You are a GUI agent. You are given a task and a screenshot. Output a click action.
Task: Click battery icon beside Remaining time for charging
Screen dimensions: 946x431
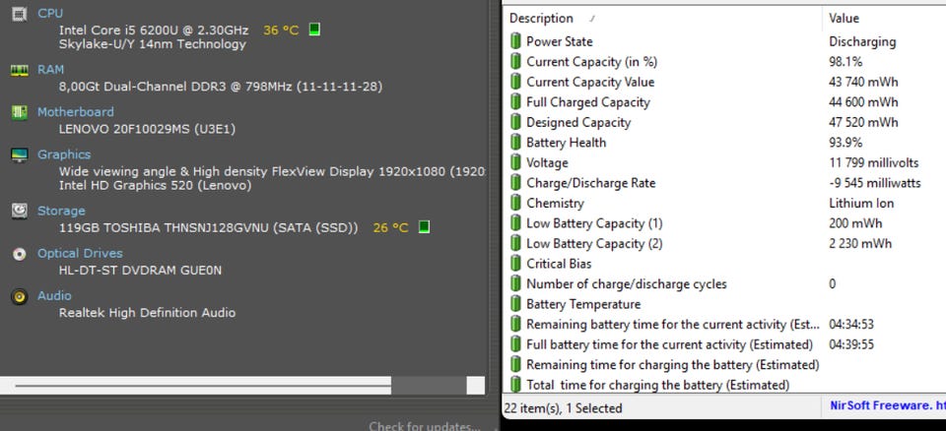pos(515,365)
